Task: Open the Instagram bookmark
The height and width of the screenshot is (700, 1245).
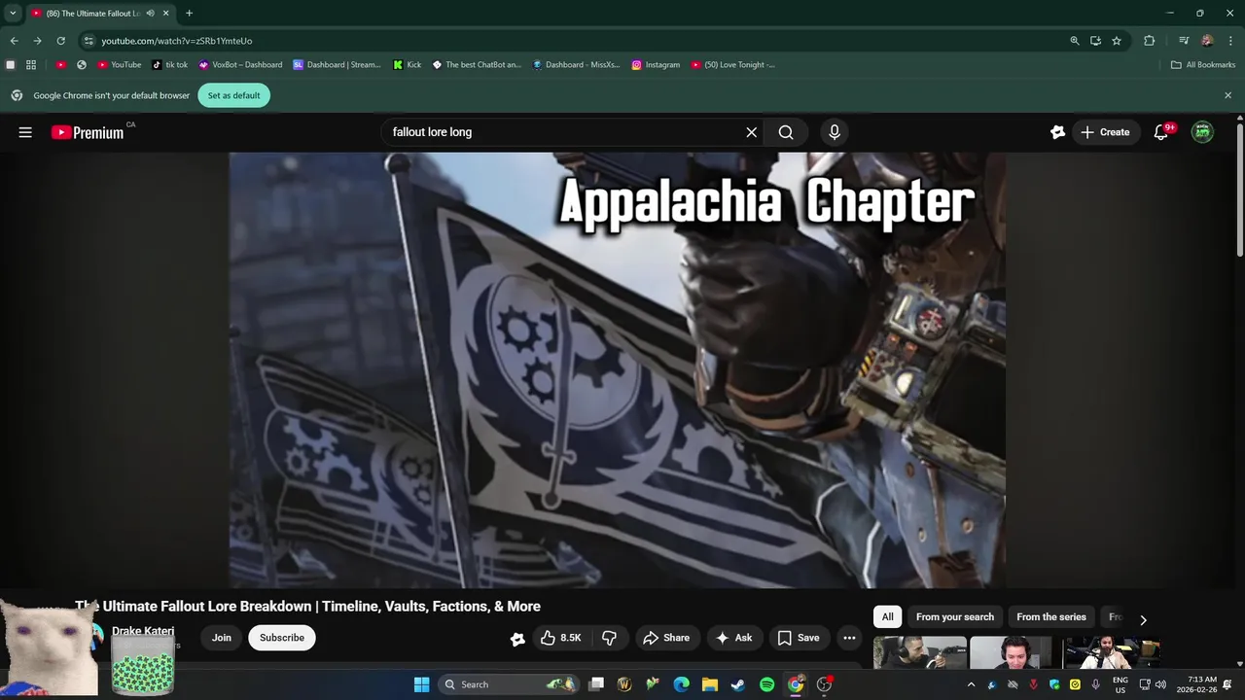Action: tap(656, 65)
